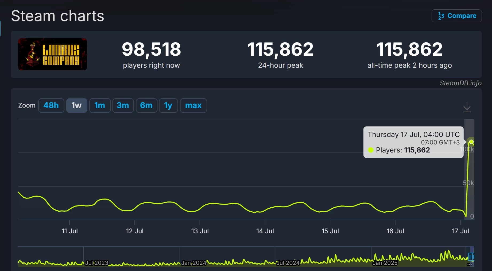Click the 98,518 players right now figure
The width and height of the screenshot is (492, 271).
151,49
